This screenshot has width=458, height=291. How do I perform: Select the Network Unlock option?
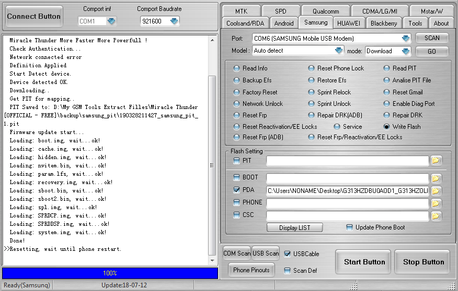[237, 104]
